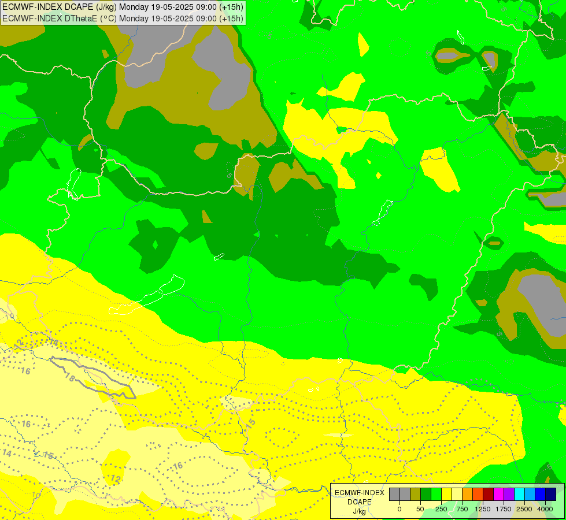Click the legend scale value '1750'
The image size is (566, 520).
(504, 509)
